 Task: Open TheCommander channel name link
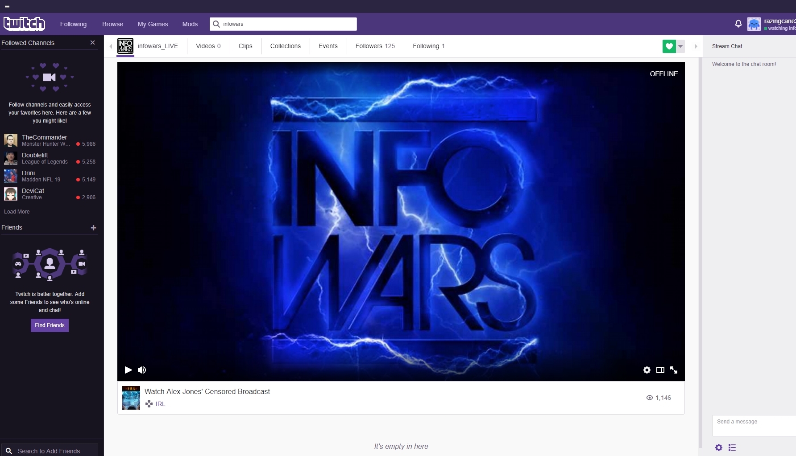point(45,137)
